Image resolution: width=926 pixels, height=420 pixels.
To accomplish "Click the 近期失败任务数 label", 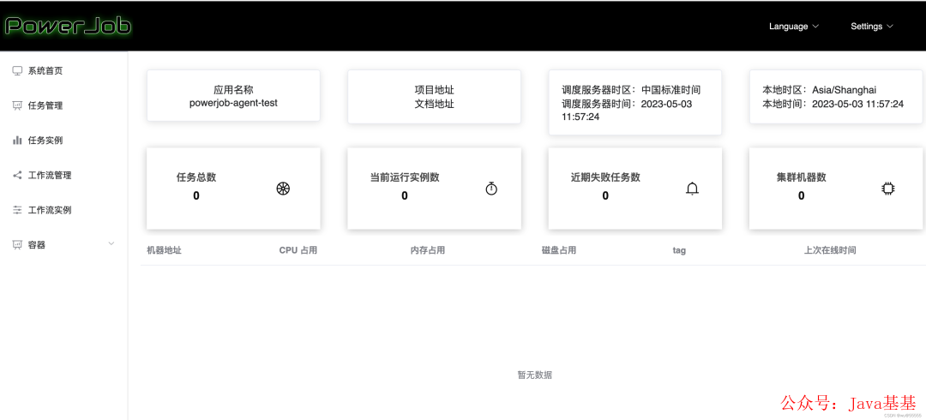I will pyautogui.click(x=605, y=177).
